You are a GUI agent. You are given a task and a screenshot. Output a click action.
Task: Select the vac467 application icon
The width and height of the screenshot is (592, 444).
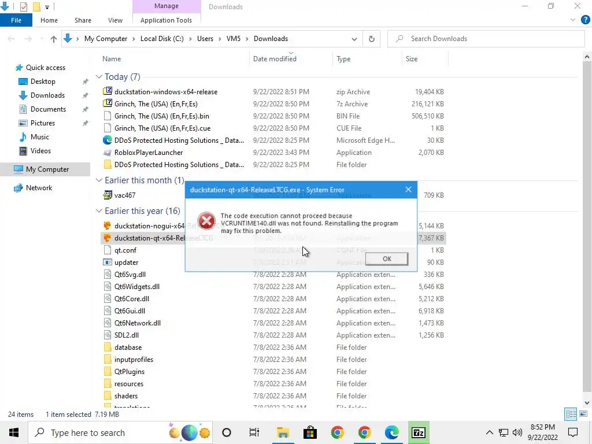pos(107,195)
